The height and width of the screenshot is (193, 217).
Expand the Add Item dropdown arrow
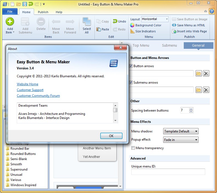click(13, 32)
